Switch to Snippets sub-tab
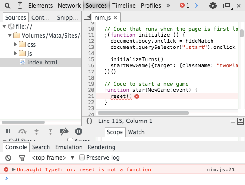Viewport: 245px width, 185px height. click(67, 17)
